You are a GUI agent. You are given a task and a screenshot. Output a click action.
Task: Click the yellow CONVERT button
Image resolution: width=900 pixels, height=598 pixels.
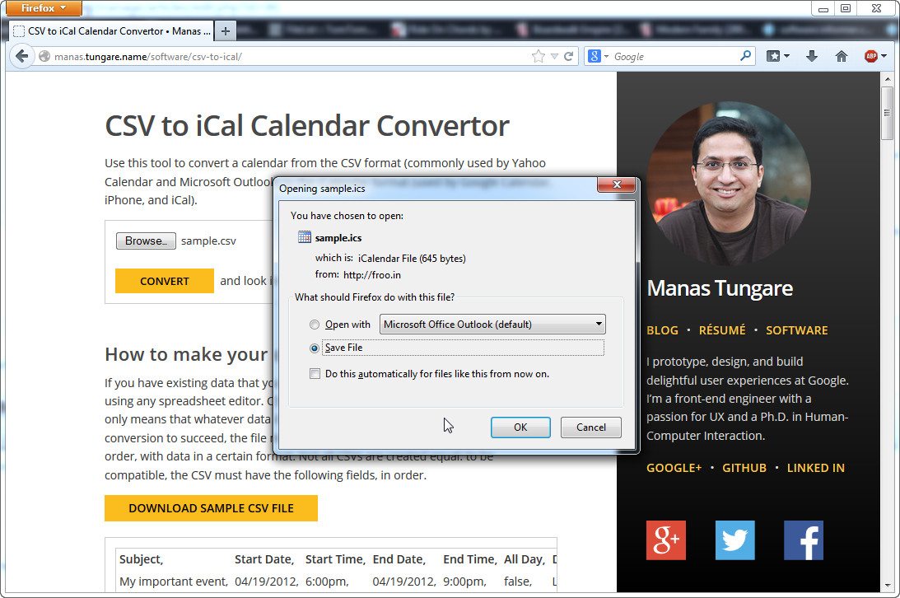click(x=164, y=281)
